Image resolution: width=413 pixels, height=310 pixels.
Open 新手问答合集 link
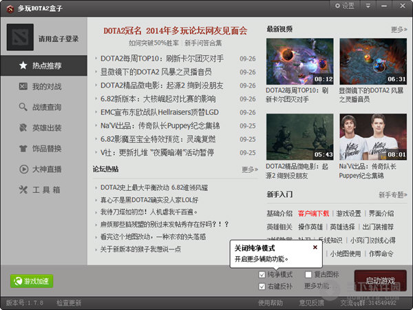[x=203, y=43]
